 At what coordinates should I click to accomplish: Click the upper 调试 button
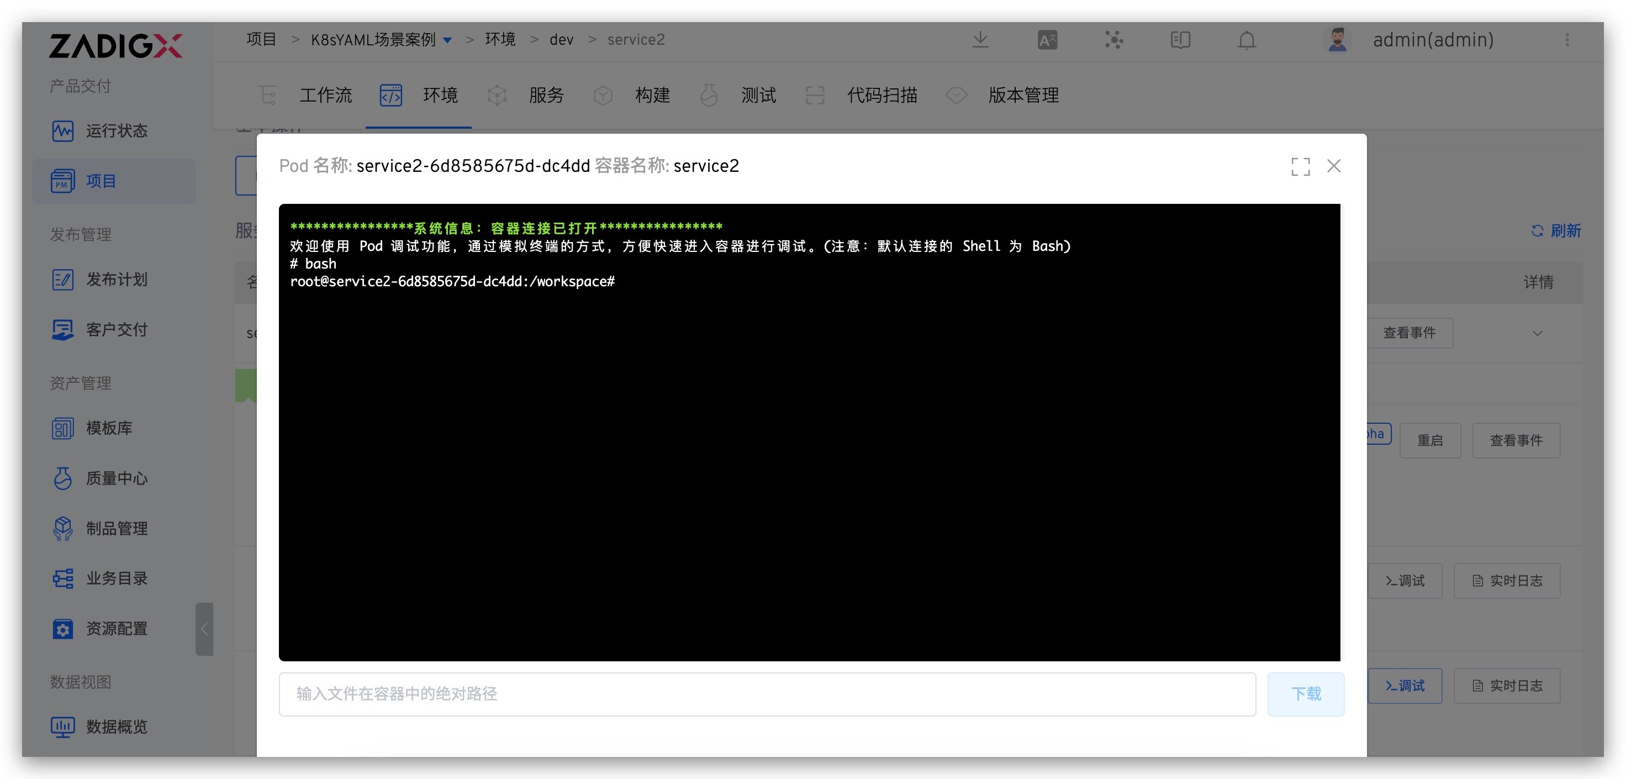[1405, 581]
